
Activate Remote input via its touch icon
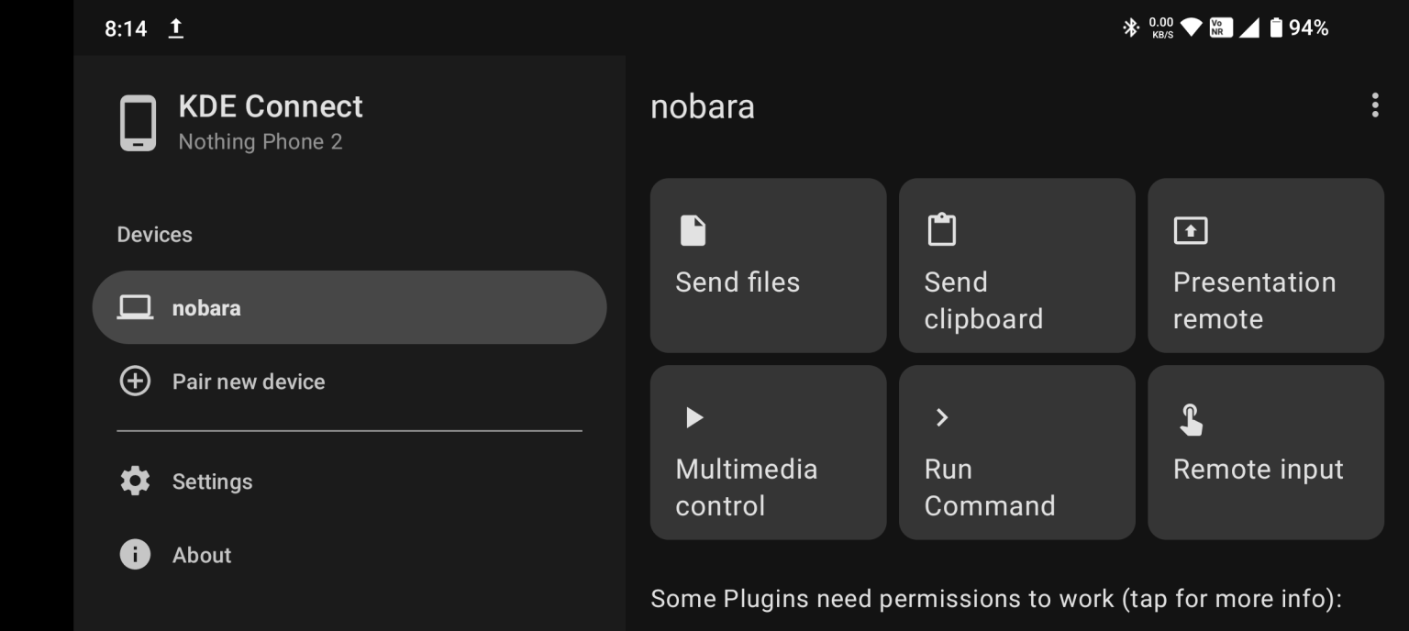tap(1190, 417)
